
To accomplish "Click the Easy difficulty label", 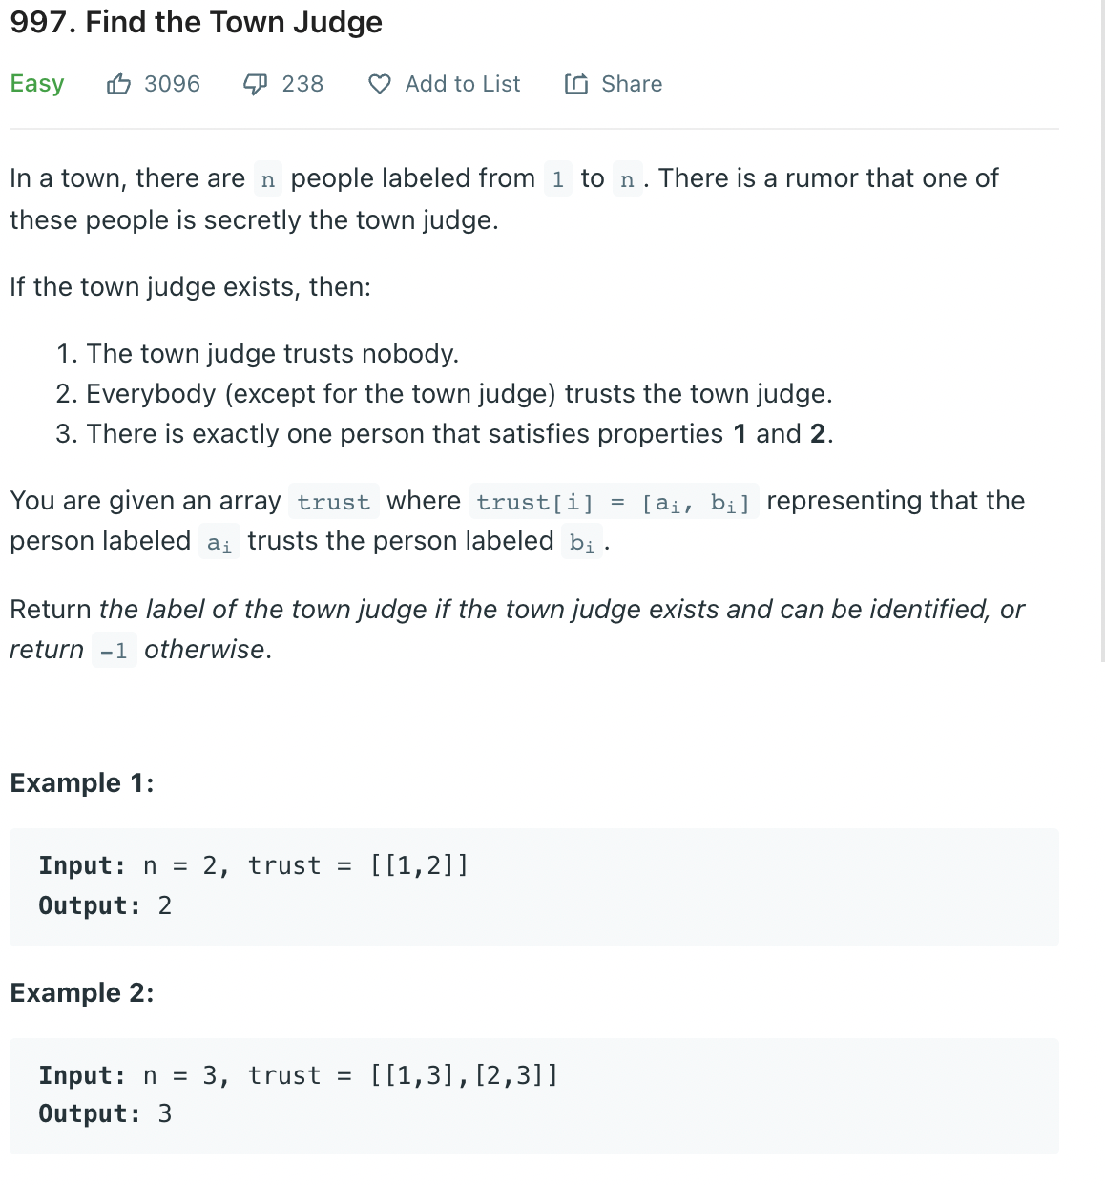I will pyautogui.click(x=37, y=84).
